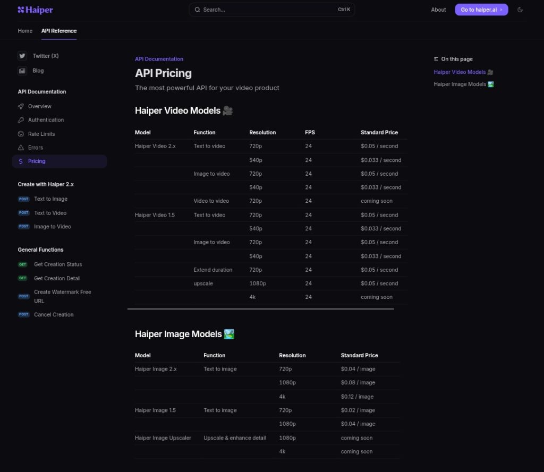Click the Errors warning icon
The image size is (544, 472).
click(22, 147)
